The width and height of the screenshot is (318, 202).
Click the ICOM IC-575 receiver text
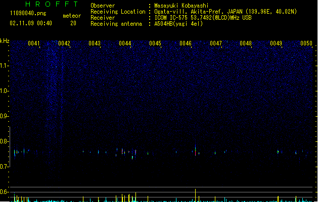(203, 18)
